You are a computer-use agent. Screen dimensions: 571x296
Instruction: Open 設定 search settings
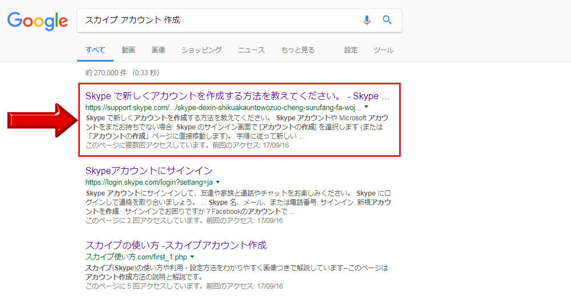pyautogui.click(x=351, y=50)
